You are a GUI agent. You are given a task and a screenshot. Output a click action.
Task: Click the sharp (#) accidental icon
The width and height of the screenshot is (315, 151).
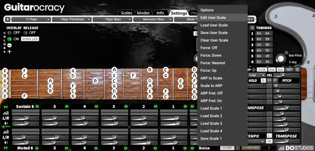(8, 19)
